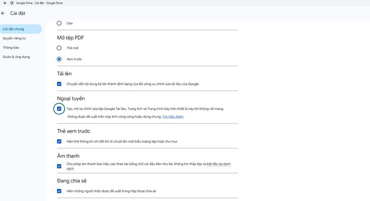Click the text 'Không được đề xuất trên máy tính công cộng'
This screenshot has width=370, height=201.
pos(114,117)
